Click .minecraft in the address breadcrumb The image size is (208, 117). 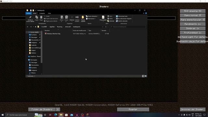pyautogui.click(x=68, y=27)
